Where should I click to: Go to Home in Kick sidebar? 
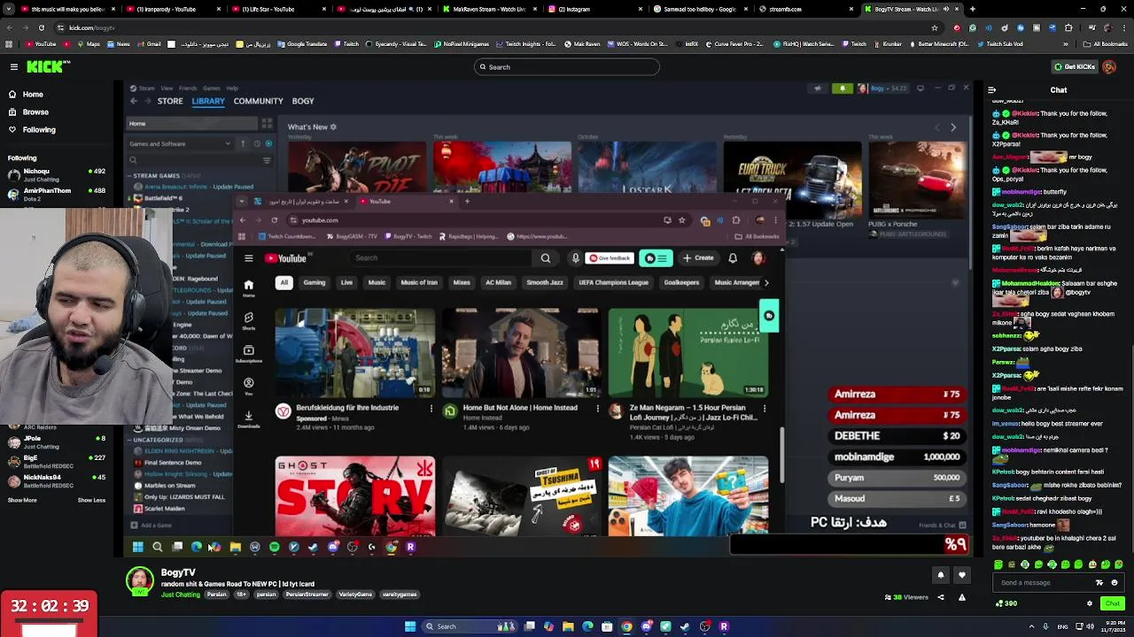33,94
